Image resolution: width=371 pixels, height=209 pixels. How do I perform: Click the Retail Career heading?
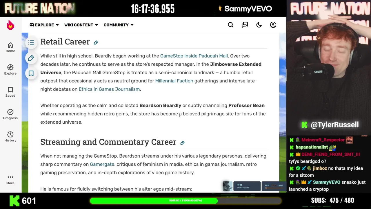pos(65,42)
